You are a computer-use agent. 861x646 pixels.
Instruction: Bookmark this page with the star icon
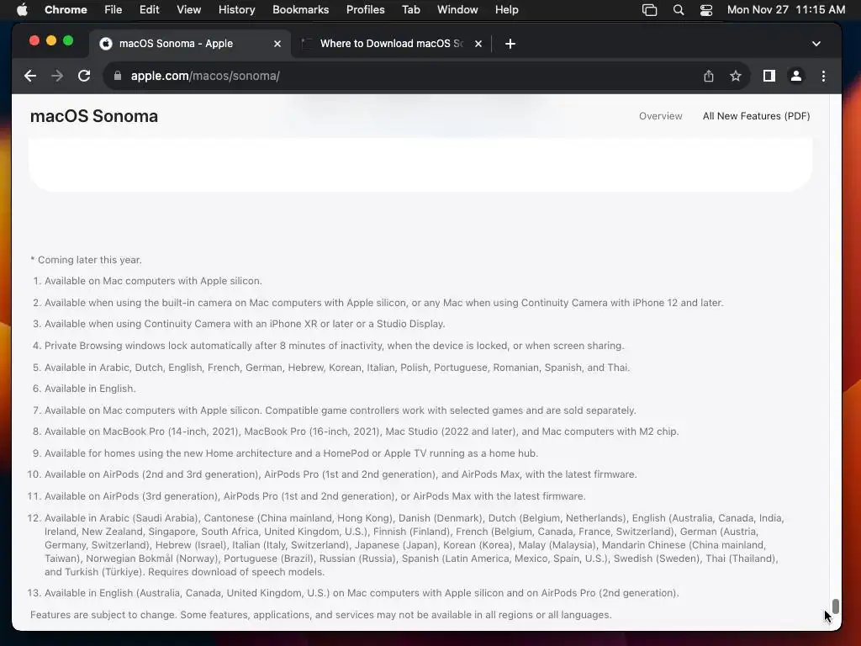pos(736,76)
